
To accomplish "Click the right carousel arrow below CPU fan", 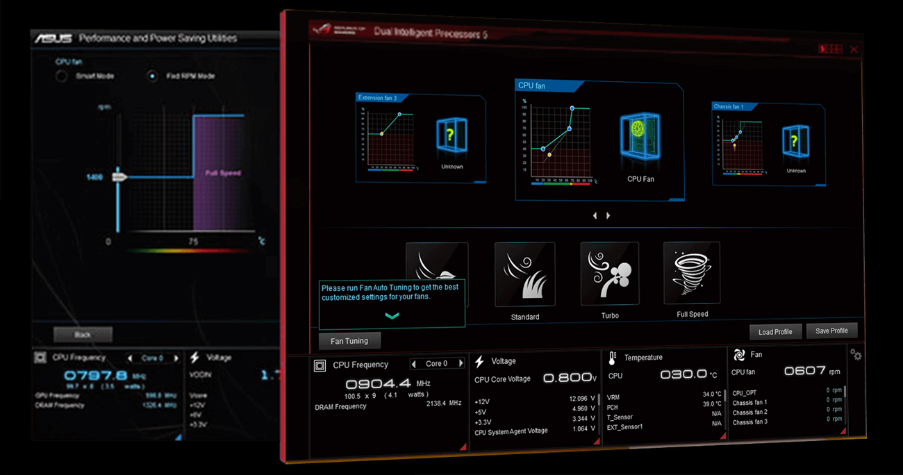I will pos(608,215).
